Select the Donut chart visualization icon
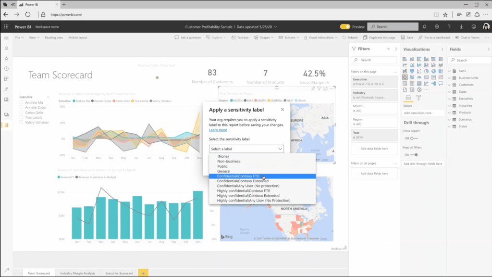 433,71
